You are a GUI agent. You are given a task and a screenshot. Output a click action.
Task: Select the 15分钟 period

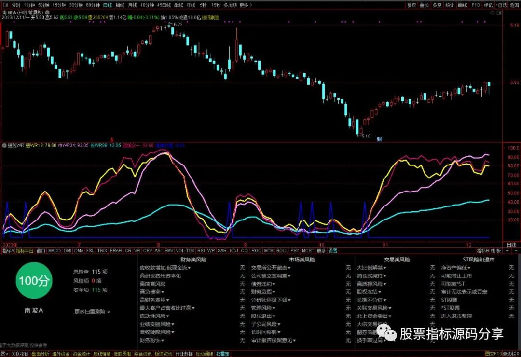[59, 5]
